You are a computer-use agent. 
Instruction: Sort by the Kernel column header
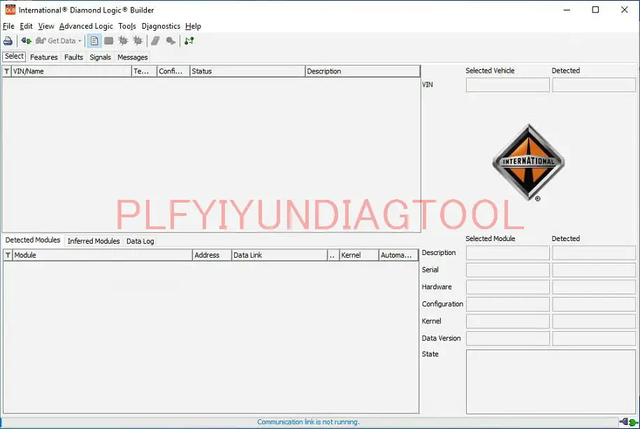359,255
